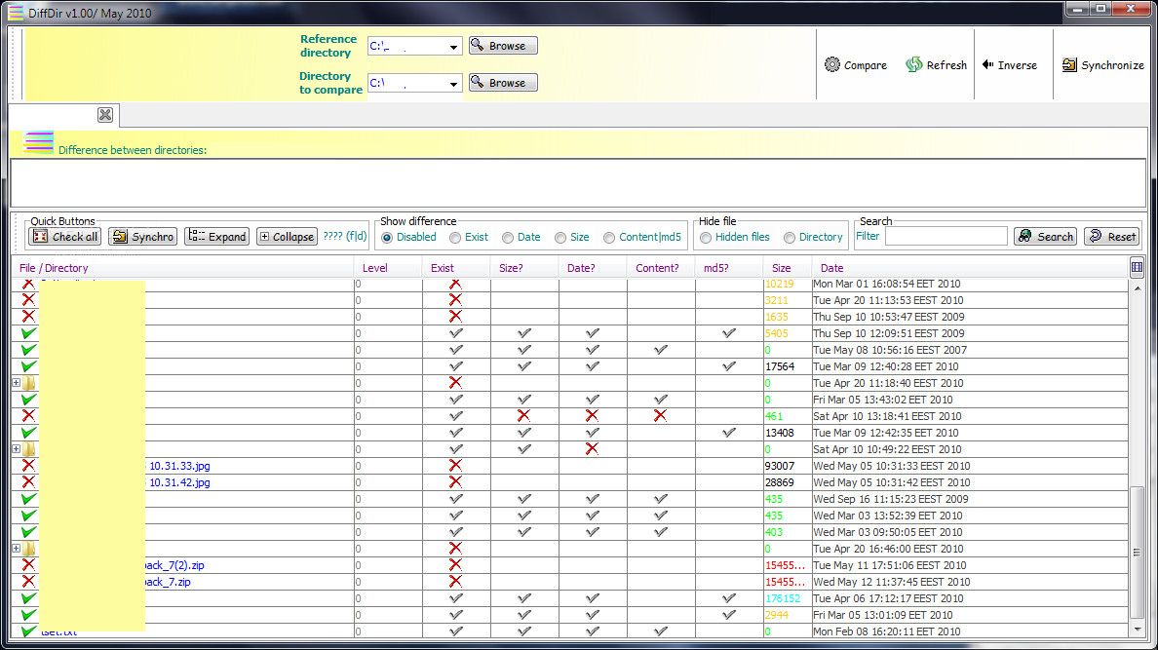Click red X status icon for 10.31.33.jpg

click(x=28, y=466)
